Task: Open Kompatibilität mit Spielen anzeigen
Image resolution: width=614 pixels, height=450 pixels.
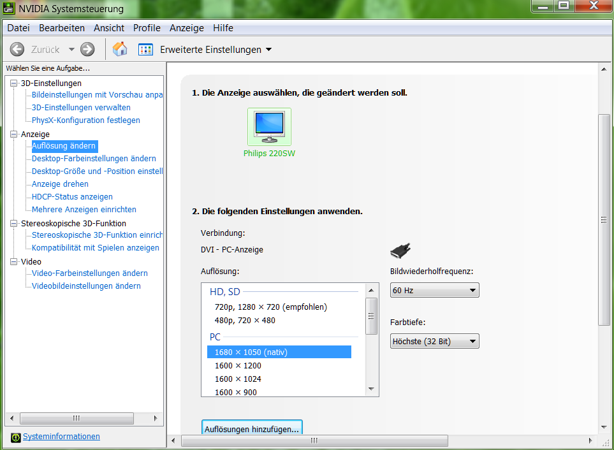Action: [x=96, y=248]
